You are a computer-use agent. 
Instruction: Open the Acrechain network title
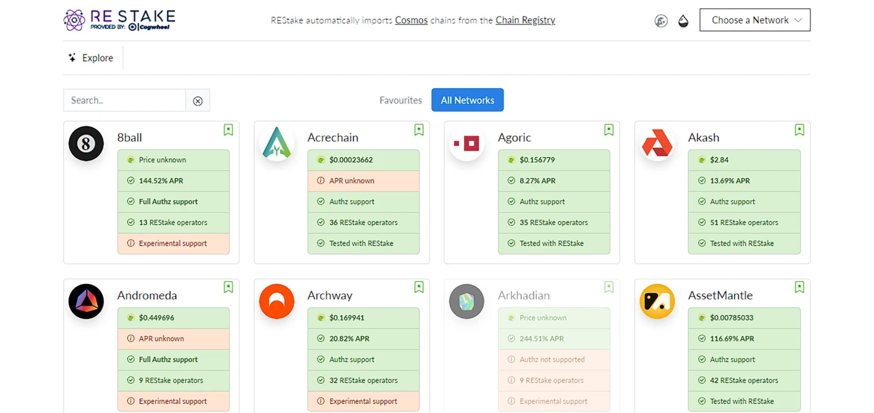pyautogui.click(x=333, y=137)
